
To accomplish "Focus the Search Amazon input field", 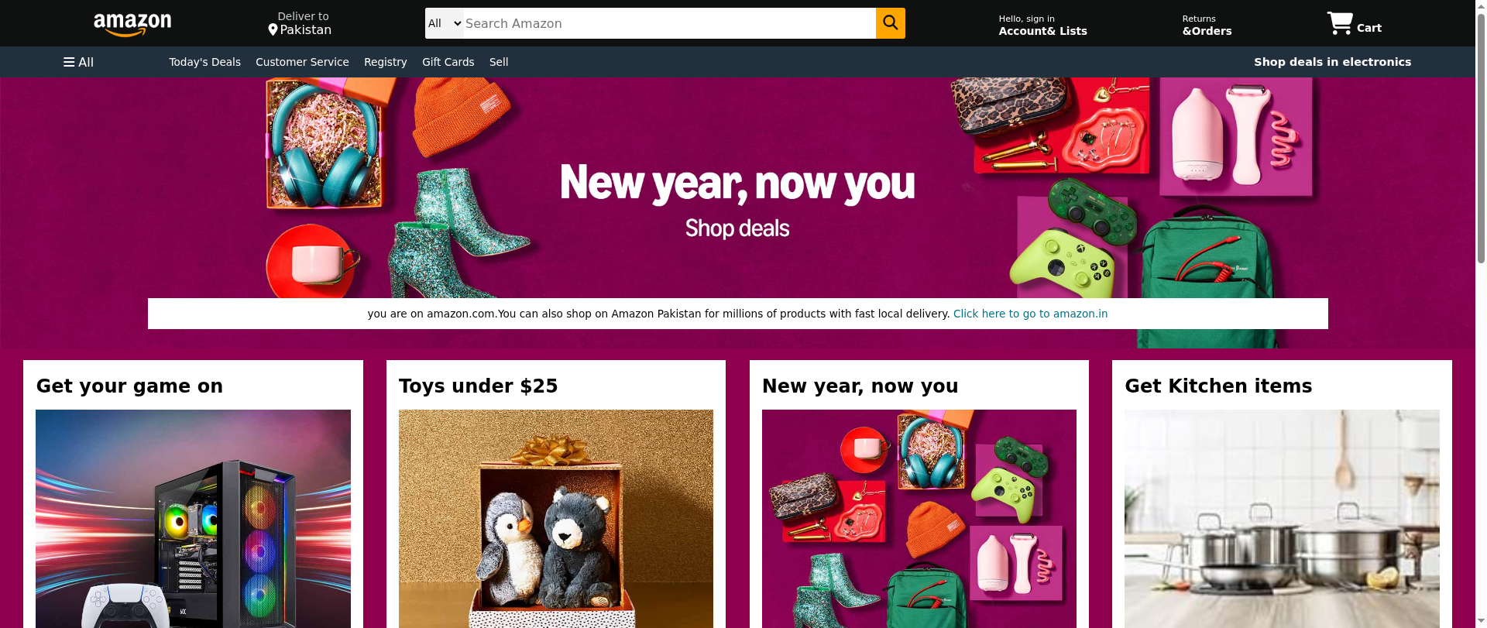I will point(669,23).
